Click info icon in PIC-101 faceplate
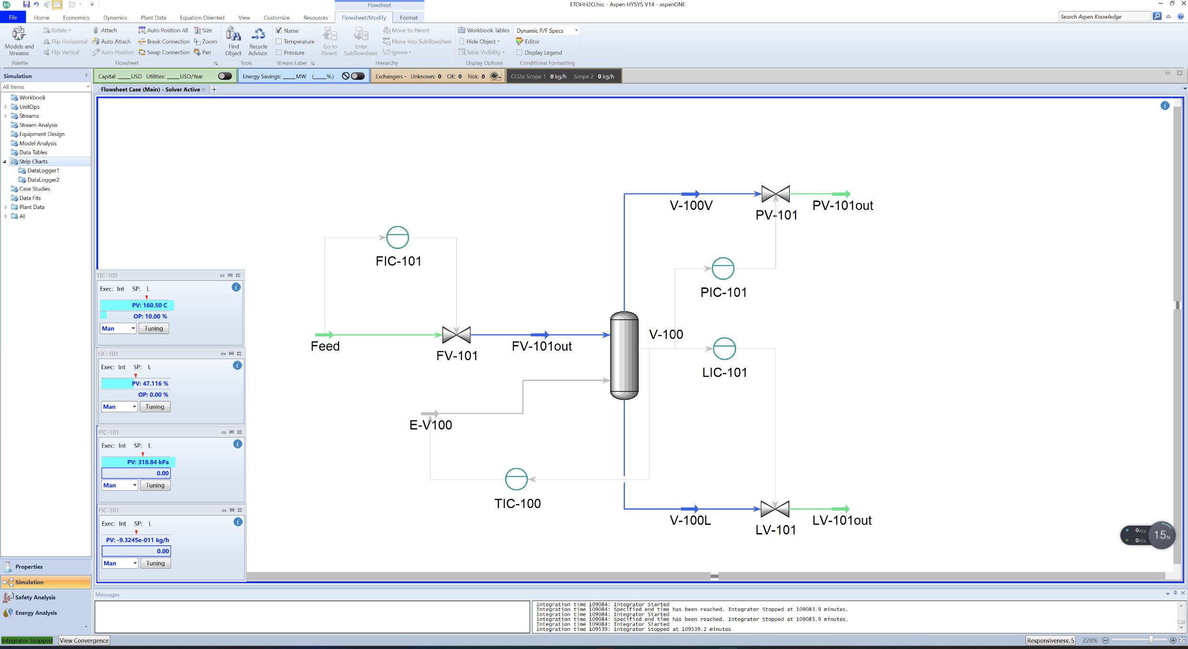The image size is (1188, 649). (238, 444)
